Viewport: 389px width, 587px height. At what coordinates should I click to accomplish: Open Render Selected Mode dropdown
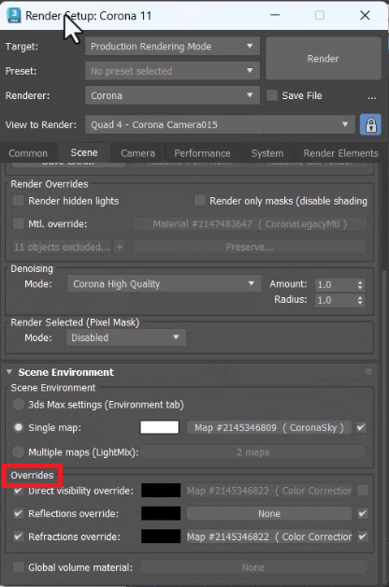[126, 337]
